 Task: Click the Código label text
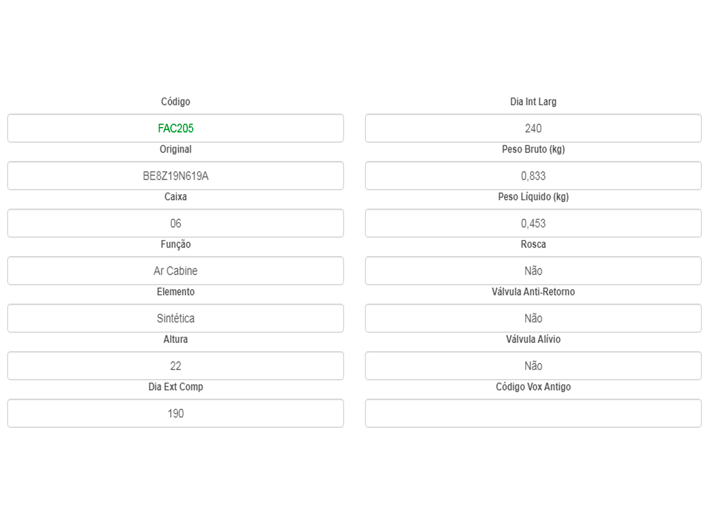point(175,102)
